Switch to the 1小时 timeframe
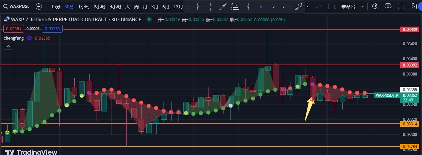Viewport: 422px width, 155px height. coord(84,6)
